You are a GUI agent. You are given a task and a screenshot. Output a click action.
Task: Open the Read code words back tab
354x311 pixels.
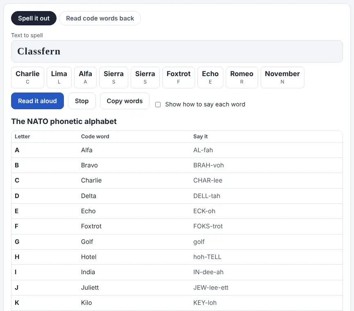point(100,18)
